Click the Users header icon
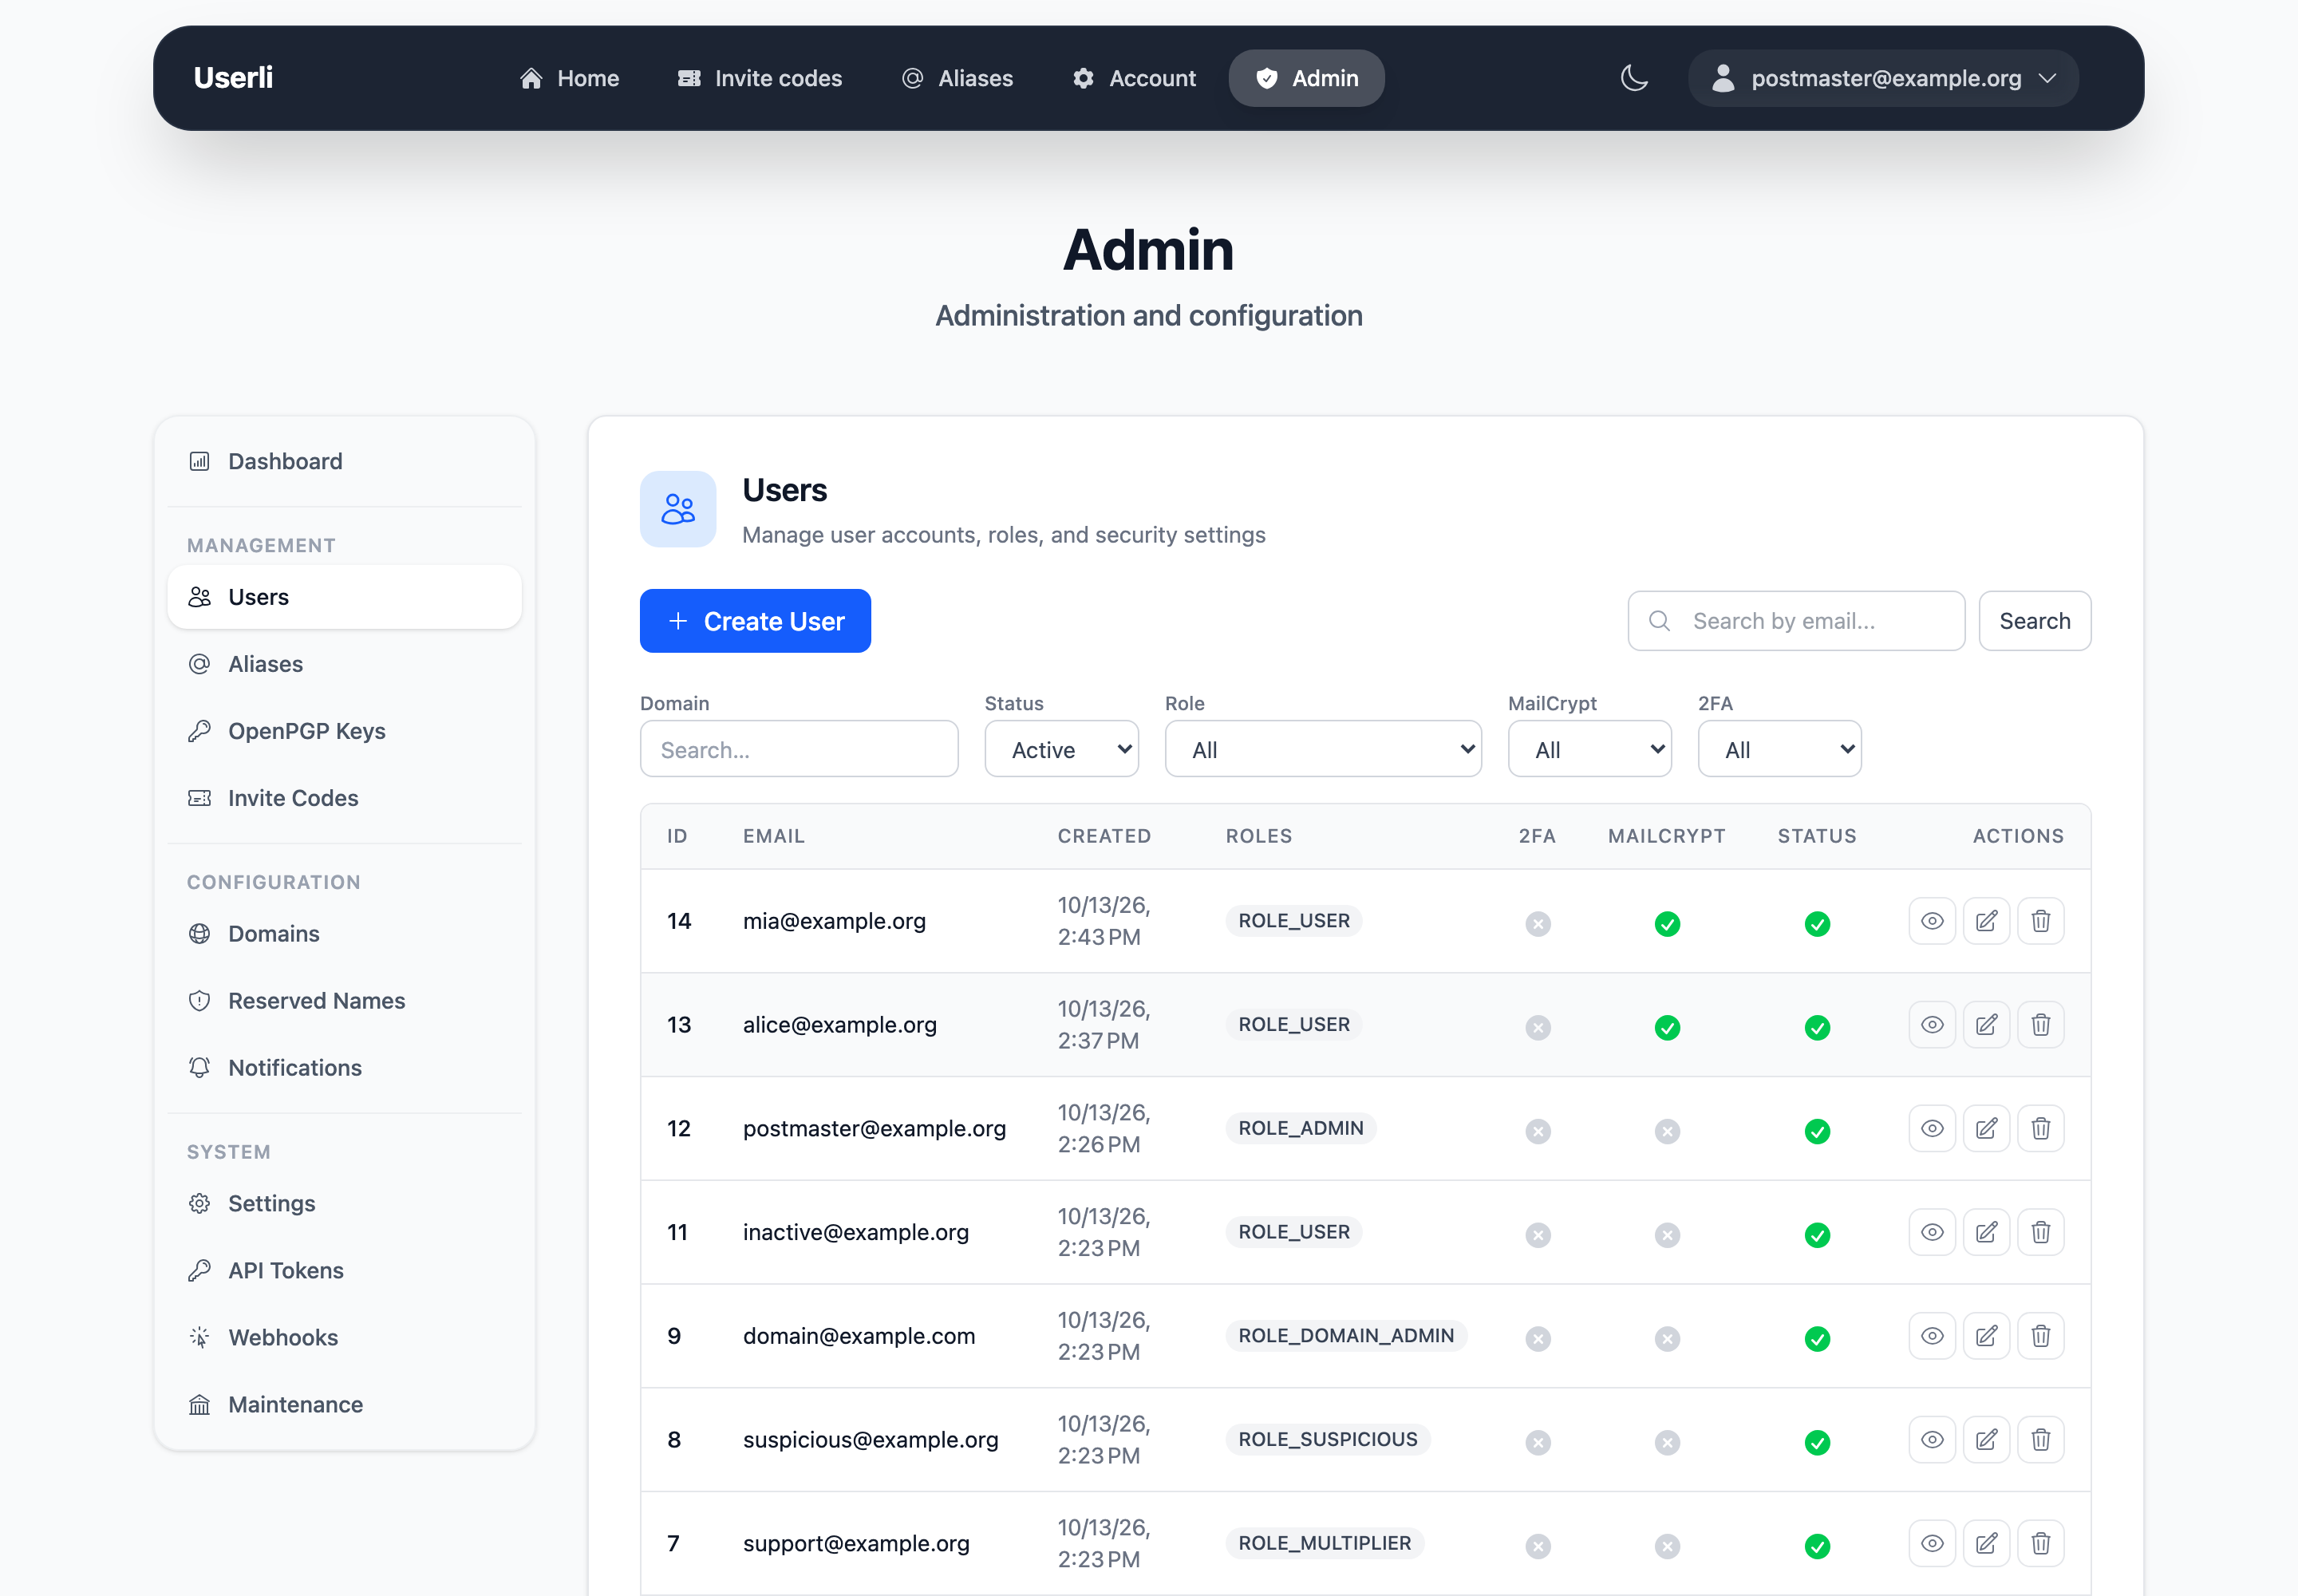Viewport: 2298px width, 1596px height. pos(678,509)
